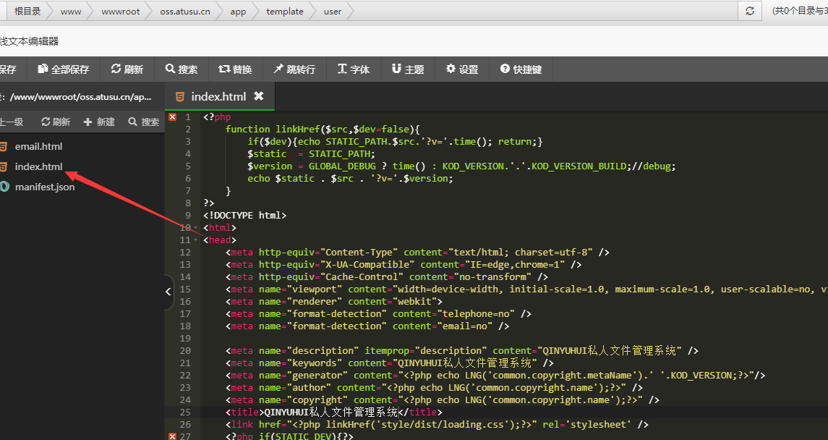Click the meta keywords line of code
Image resolution: width=828 pixels, height=440 pixels.
pyautogui.click(x=390, y=363)
